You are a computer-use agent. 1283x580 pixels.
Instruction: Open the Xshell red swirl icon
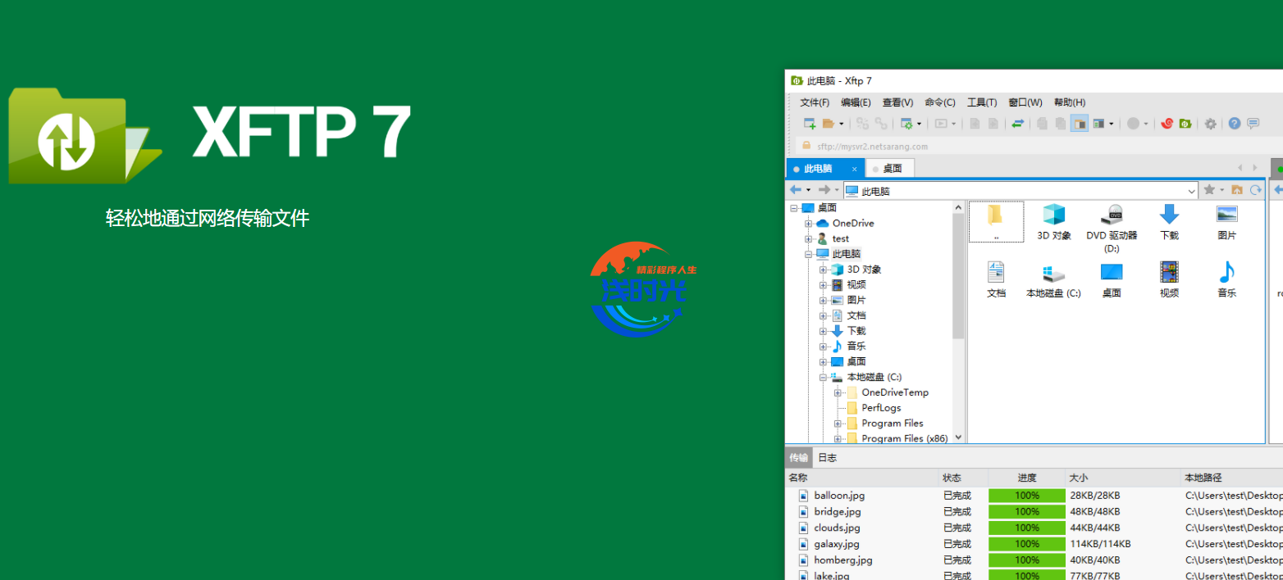(1167, 124)
